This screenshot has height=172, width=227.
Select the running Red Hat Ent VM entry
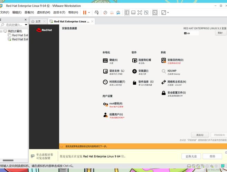click(18, 39)
